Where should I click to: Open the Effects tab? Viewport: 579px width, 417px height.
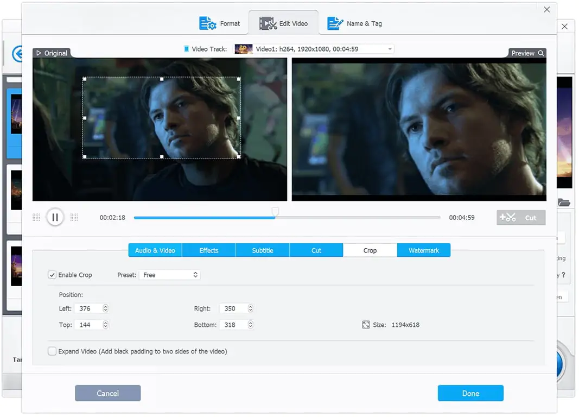209,250
